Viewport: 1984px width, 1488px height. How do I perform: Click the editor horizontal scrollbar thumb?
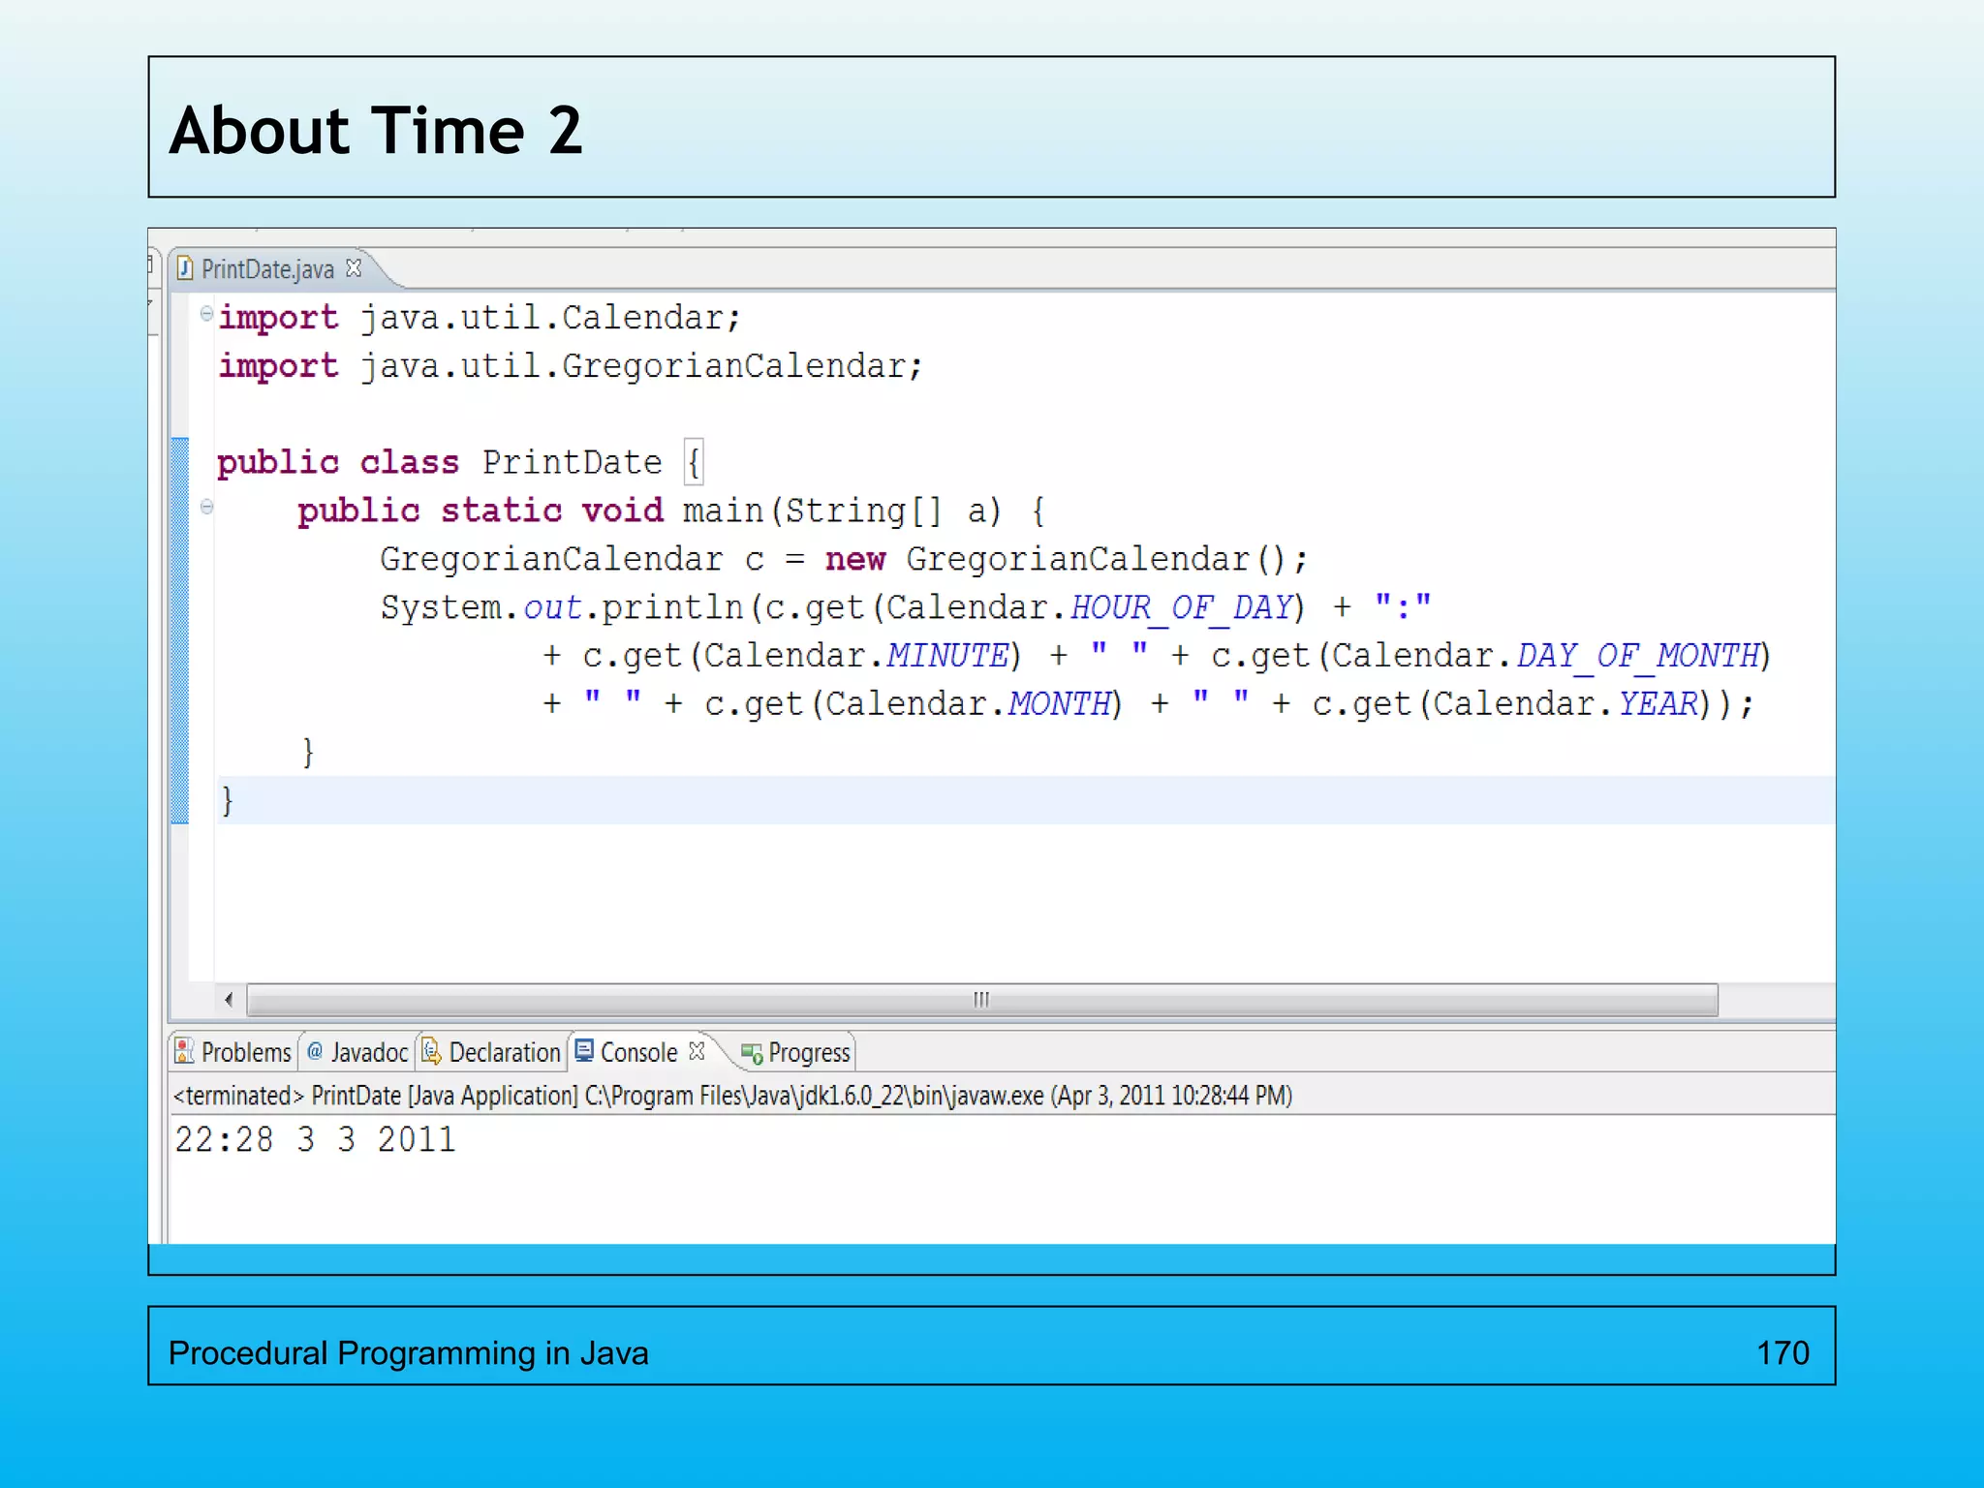[982, 999]
